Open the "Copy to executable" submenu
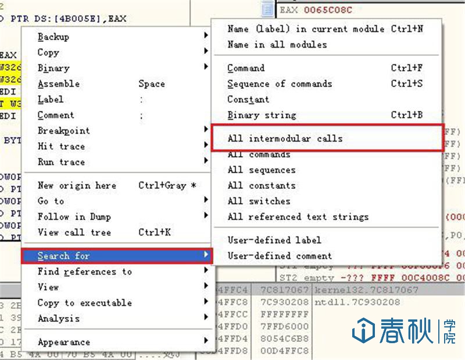Screen dimensions: 465x360 (84, 303)
